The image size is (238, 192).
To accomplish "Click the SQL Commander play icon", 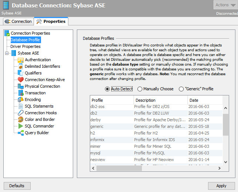I will pyautogui.click(x=21, y=126).
